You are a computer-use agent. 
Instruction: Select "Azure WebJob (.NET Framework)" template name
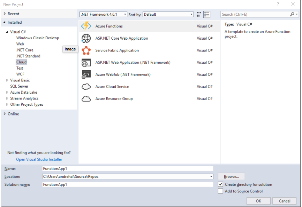tap(123, 74)
